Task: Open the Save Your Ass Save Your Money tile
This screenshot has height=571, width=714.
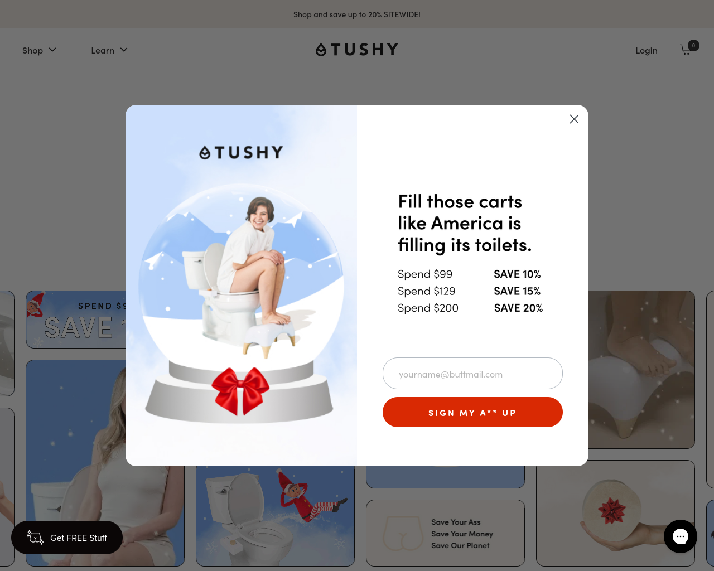Action: 445,533
